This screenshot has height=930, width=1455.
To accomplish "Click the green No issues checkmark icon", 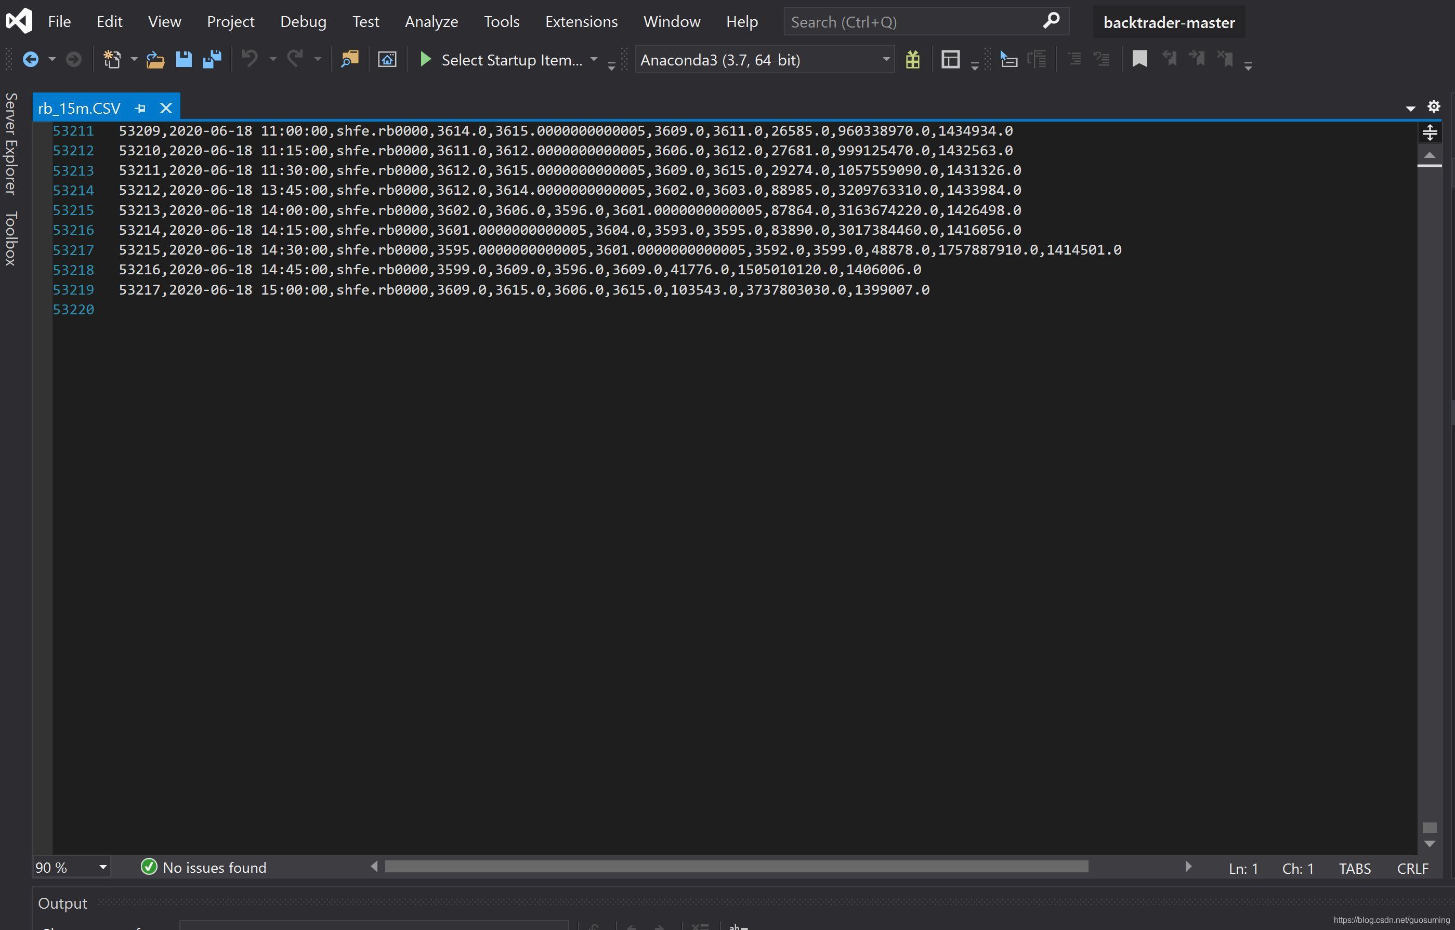I will (x=149, y=867).
